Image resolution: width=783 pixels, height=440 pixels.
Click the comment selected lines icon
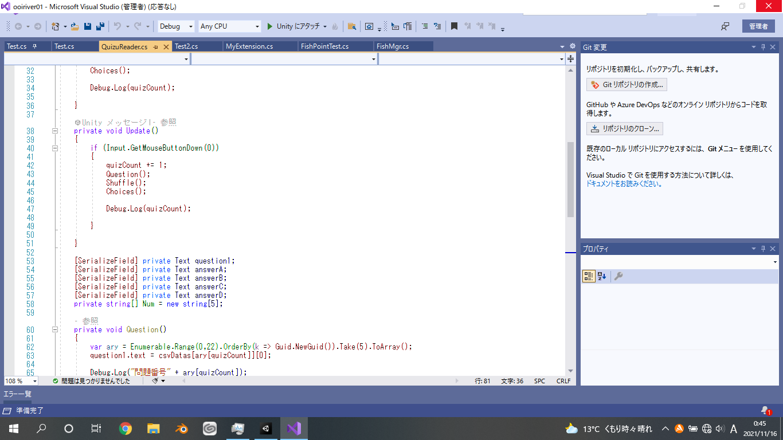(425, 26)
